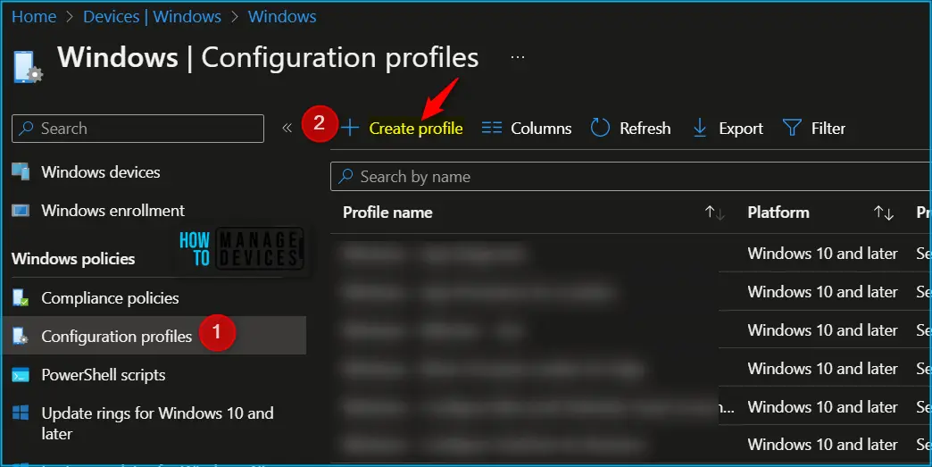932x467 pixels.
Task: Open the Windows breadcrumb link
Action: coord(282,17)
